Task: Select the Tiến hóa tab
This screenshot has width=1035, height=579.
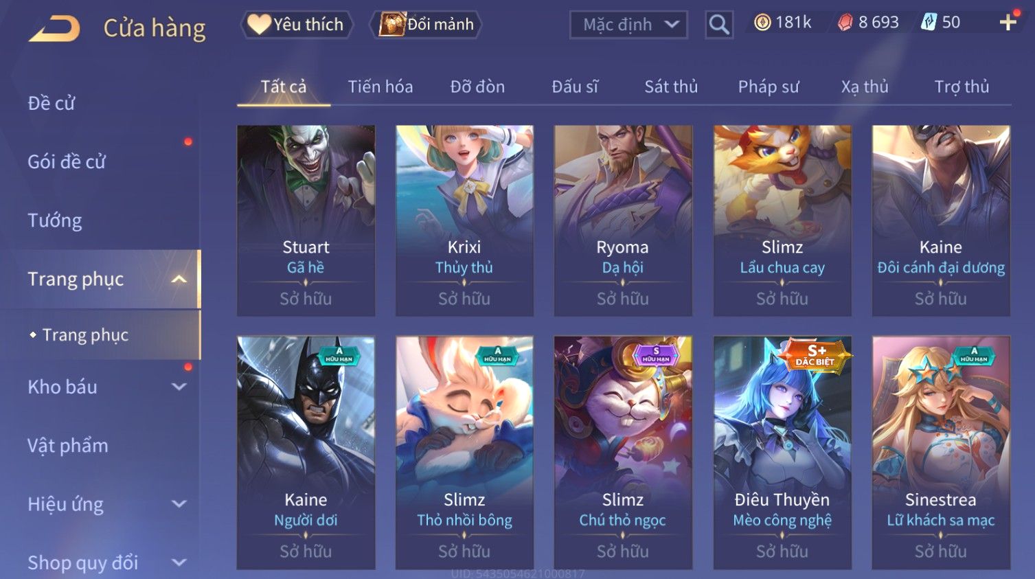Action: pyautogui.click(x=380, y=87)
